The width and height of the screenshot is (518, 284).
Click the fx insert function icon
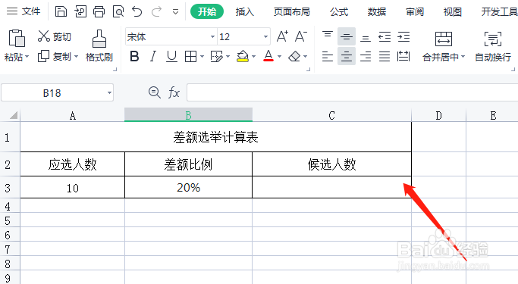click(174, 92)
